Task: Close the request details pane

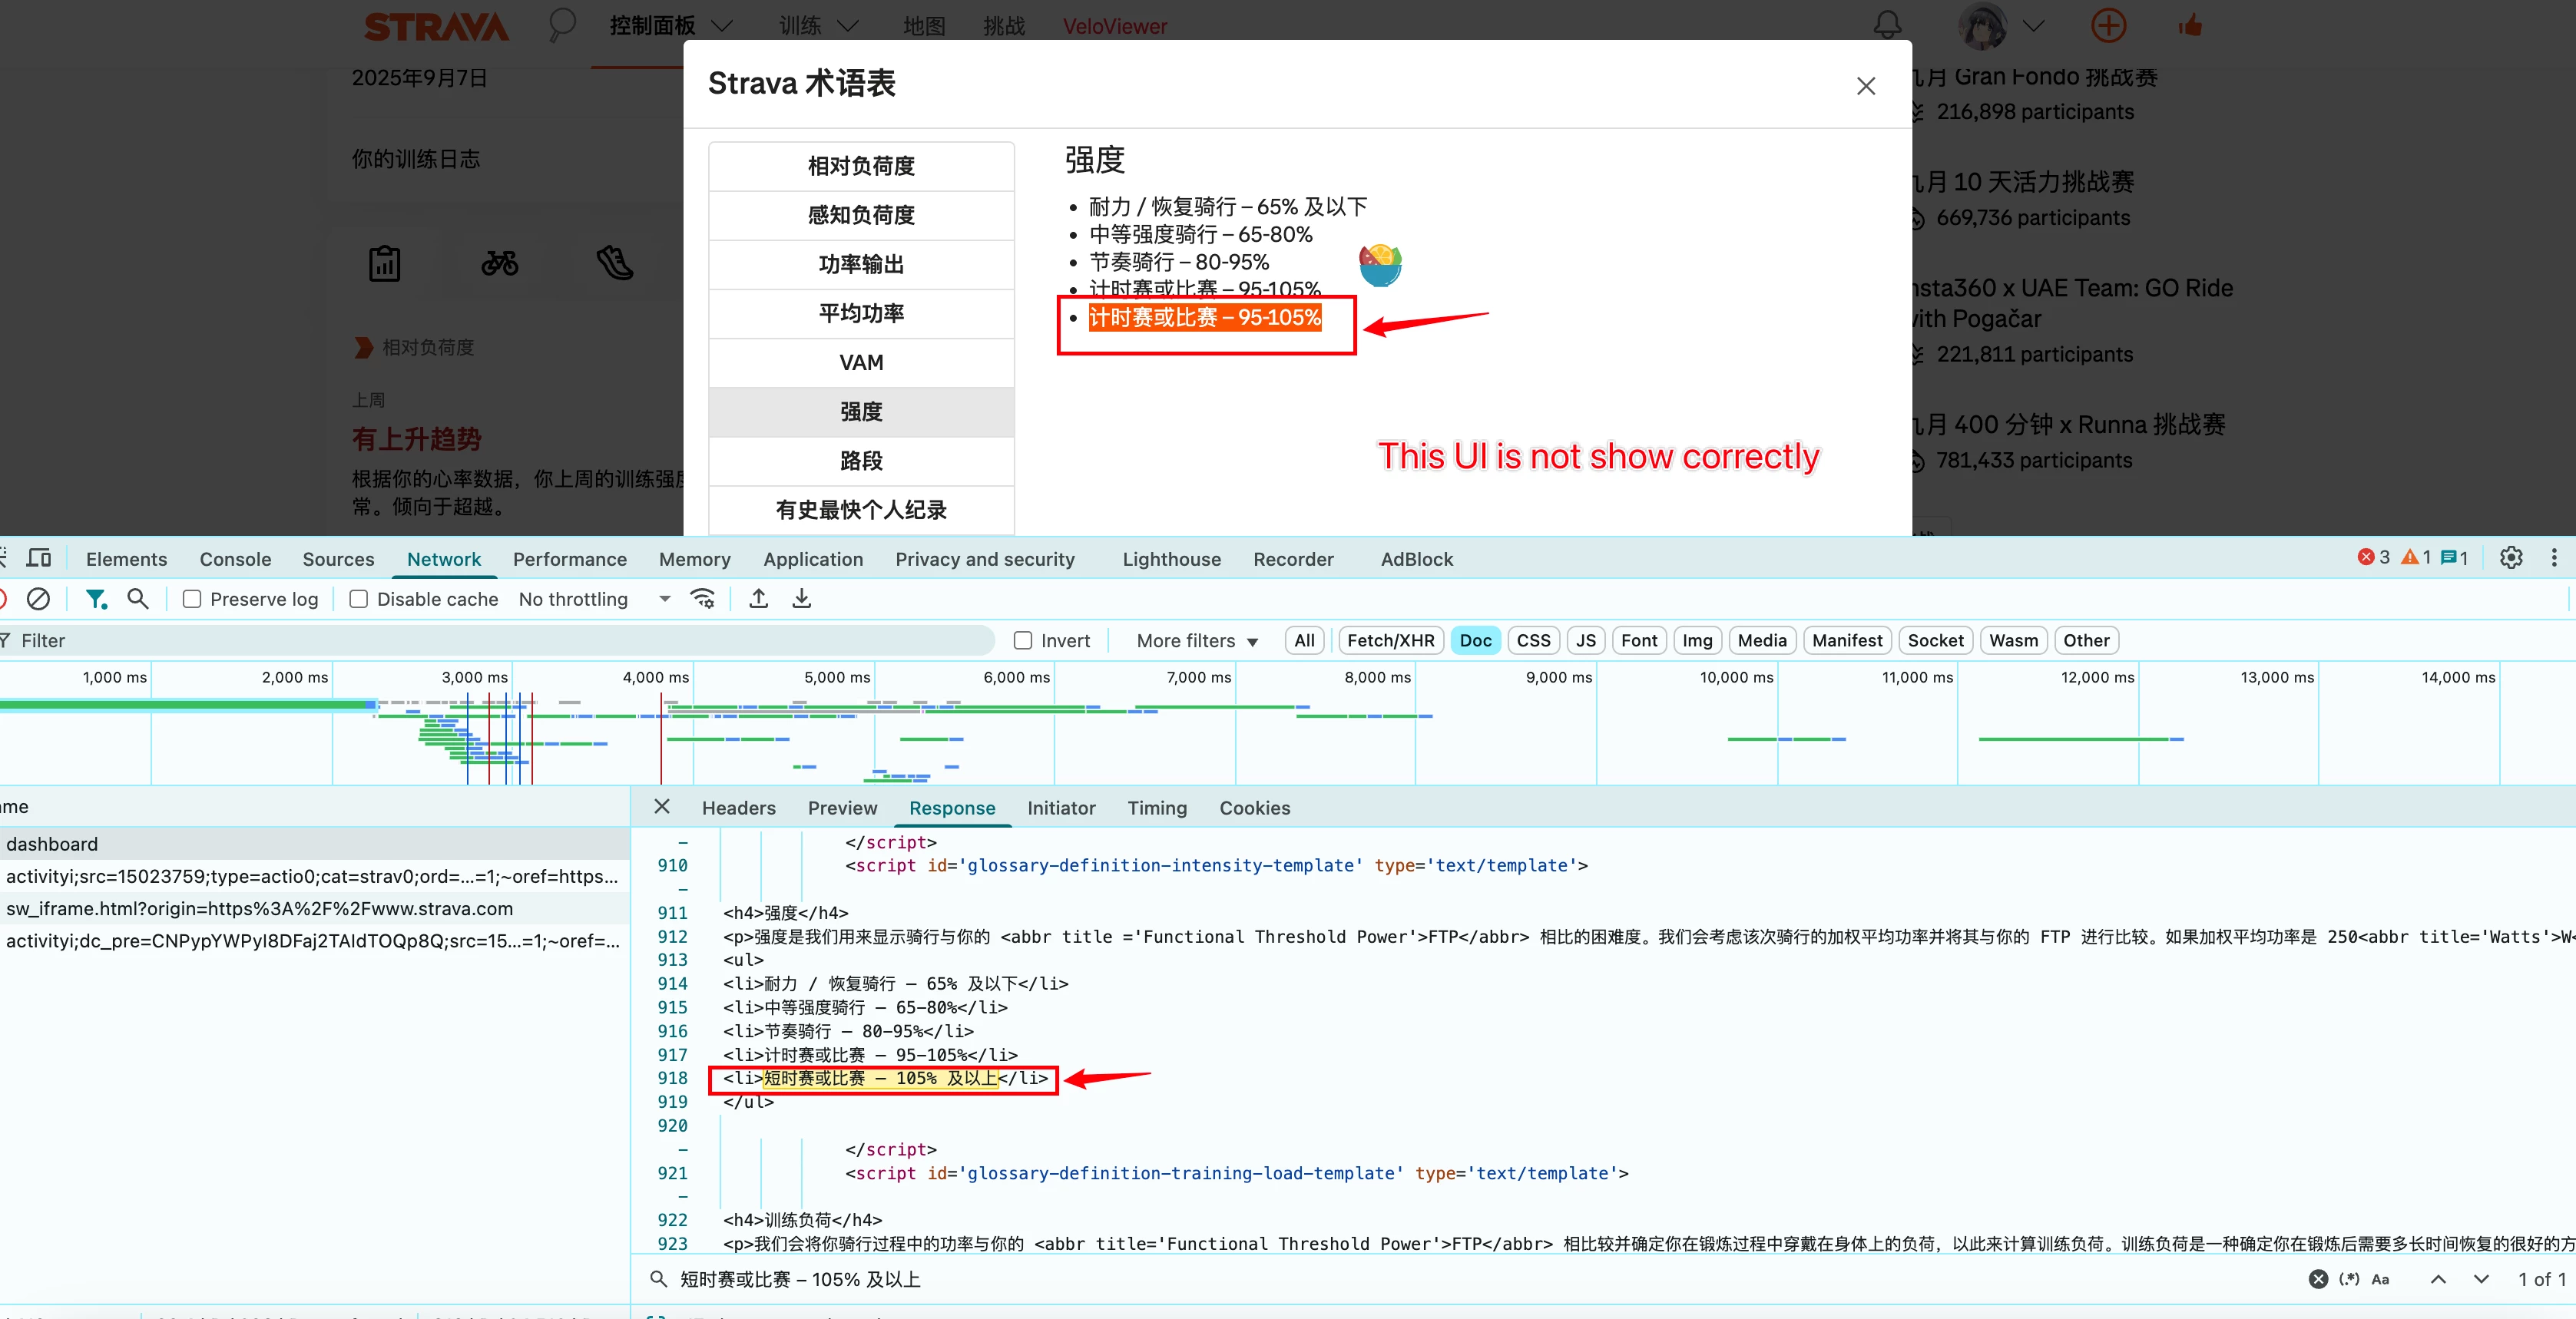Action: [x=662, y=807]
